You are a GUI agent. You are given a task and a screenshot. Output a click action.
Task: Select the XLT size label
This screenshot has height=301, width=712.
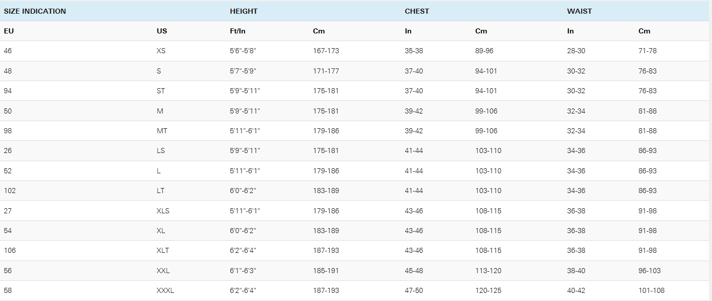(x=163, y=250)
